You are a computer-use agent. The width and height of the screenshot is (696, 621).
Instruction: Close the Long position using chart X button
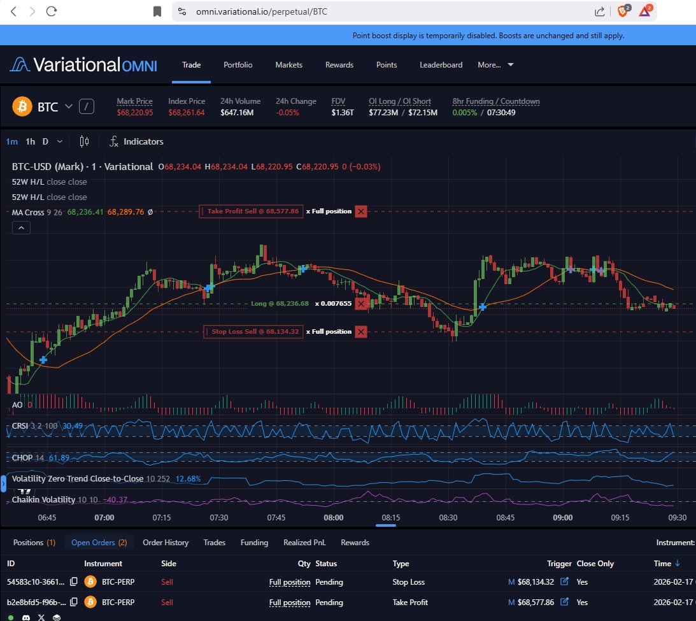[361, 304]
